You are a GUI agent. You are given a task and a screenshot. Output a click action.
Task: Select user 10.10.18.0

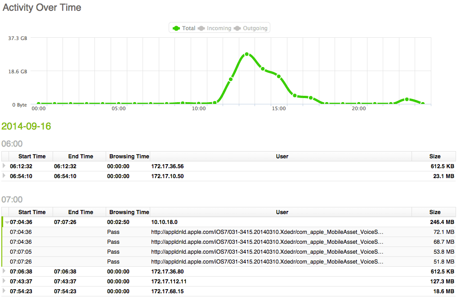point(164,222)
